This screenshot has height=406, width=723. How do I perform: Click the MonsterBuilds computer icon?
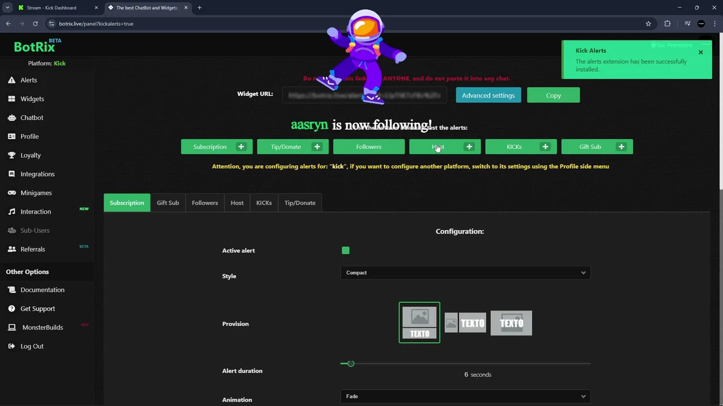(11, 328)
